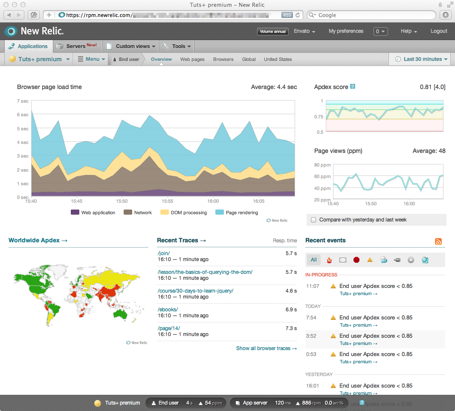Click the Apdex score help icon
Viewport: 455px width, 411px height.
tap(353, 86)
